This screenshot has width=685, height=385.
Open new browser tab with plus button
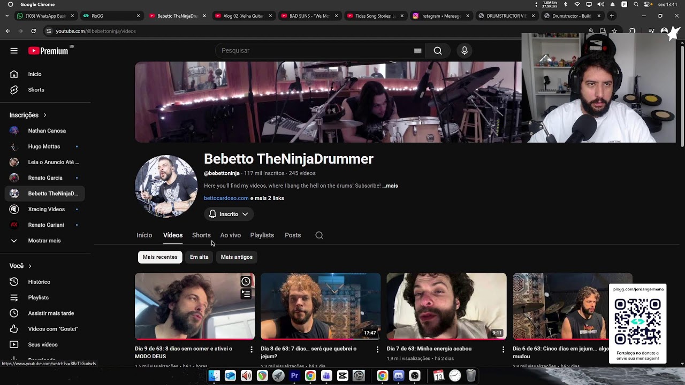click(x=612, y=16)
